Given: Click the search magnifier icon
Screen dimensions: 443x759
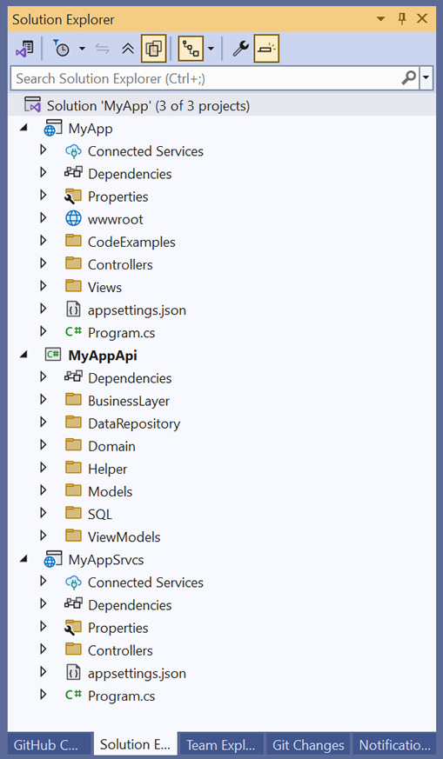Looking at the screenshot, I should tap(409, 77).
